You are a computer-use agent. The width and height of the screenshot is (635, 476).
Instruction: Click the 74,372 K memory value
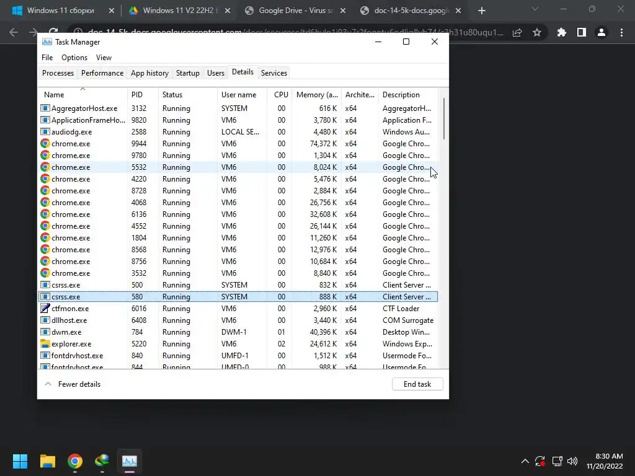[x=323, y=144]
